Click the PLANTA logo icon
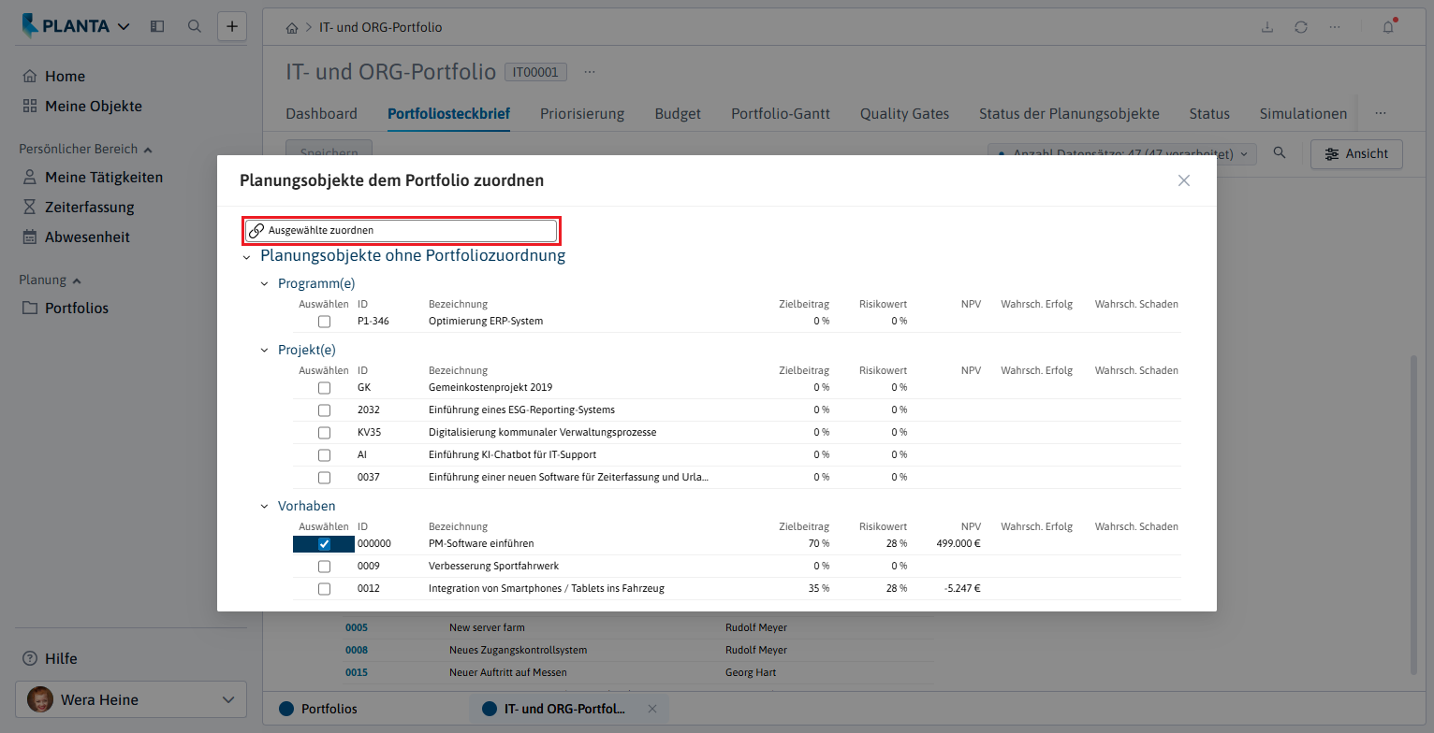This screenshot has width=1434, height=733. click(x=30, y=26)
